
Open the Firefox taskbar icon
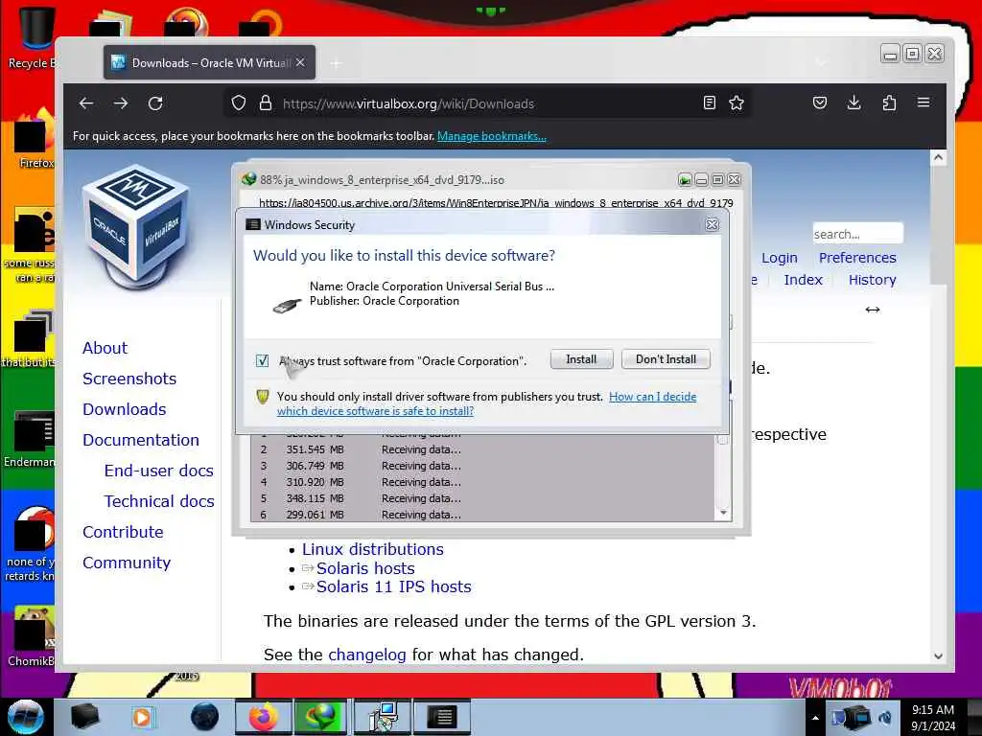(263, 717)
